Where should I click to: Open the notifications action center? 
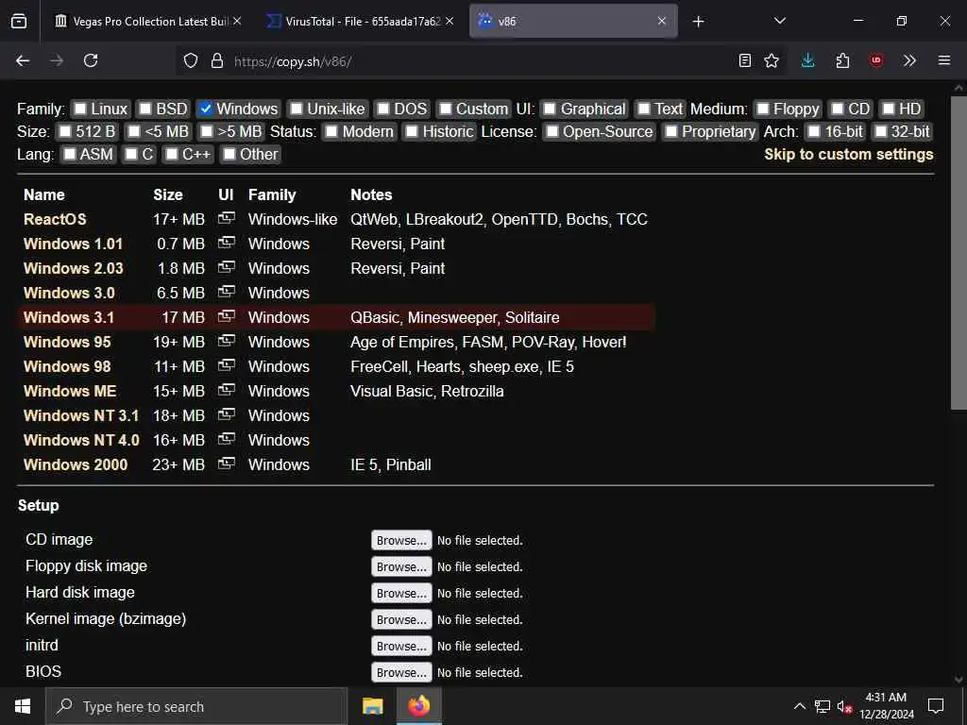click(936, 706)
